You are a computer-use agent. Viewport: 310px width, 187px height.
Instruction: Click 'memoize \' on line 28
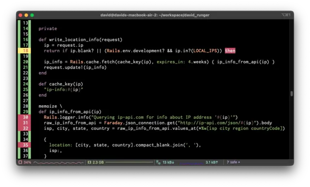[50, 106]
